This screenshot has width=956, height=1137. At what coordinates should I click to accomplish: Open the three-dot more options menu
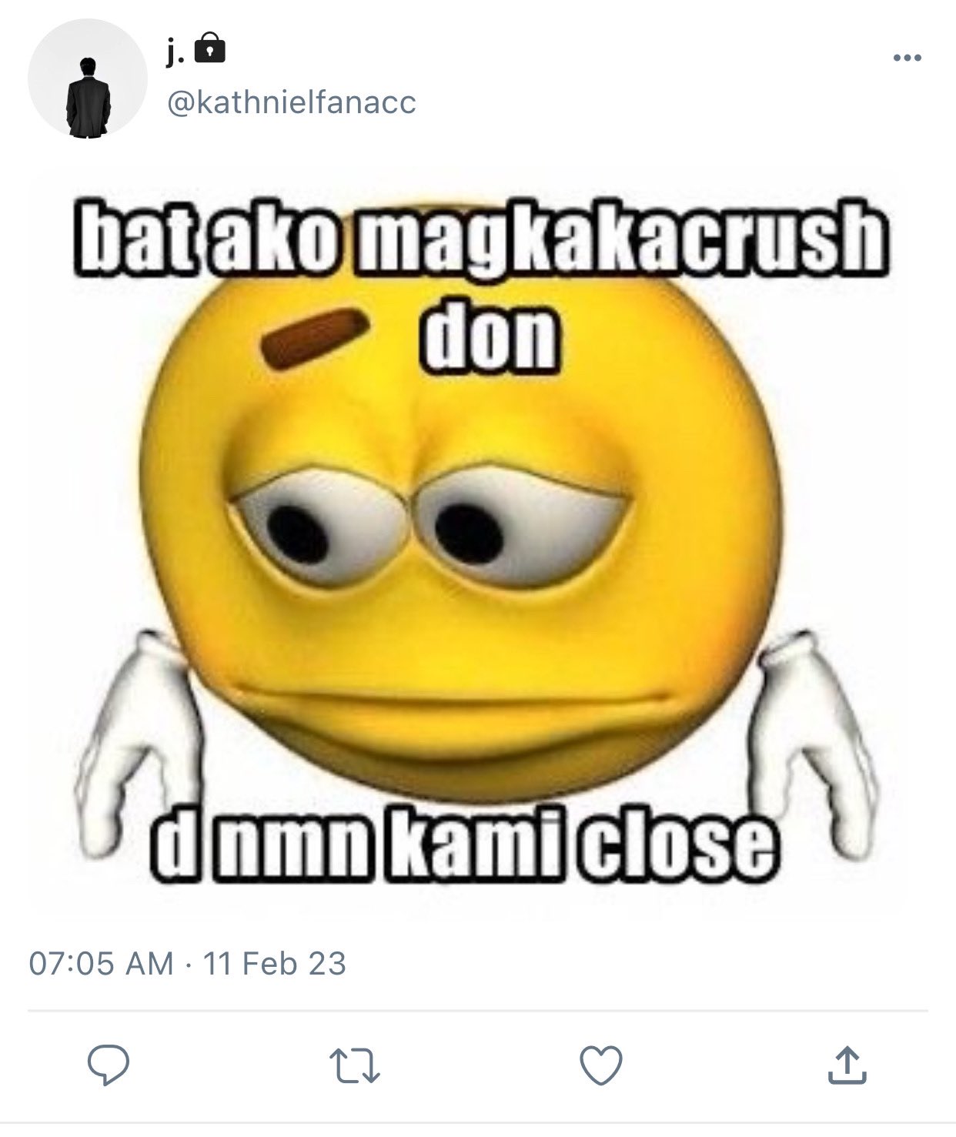(908, 58)
